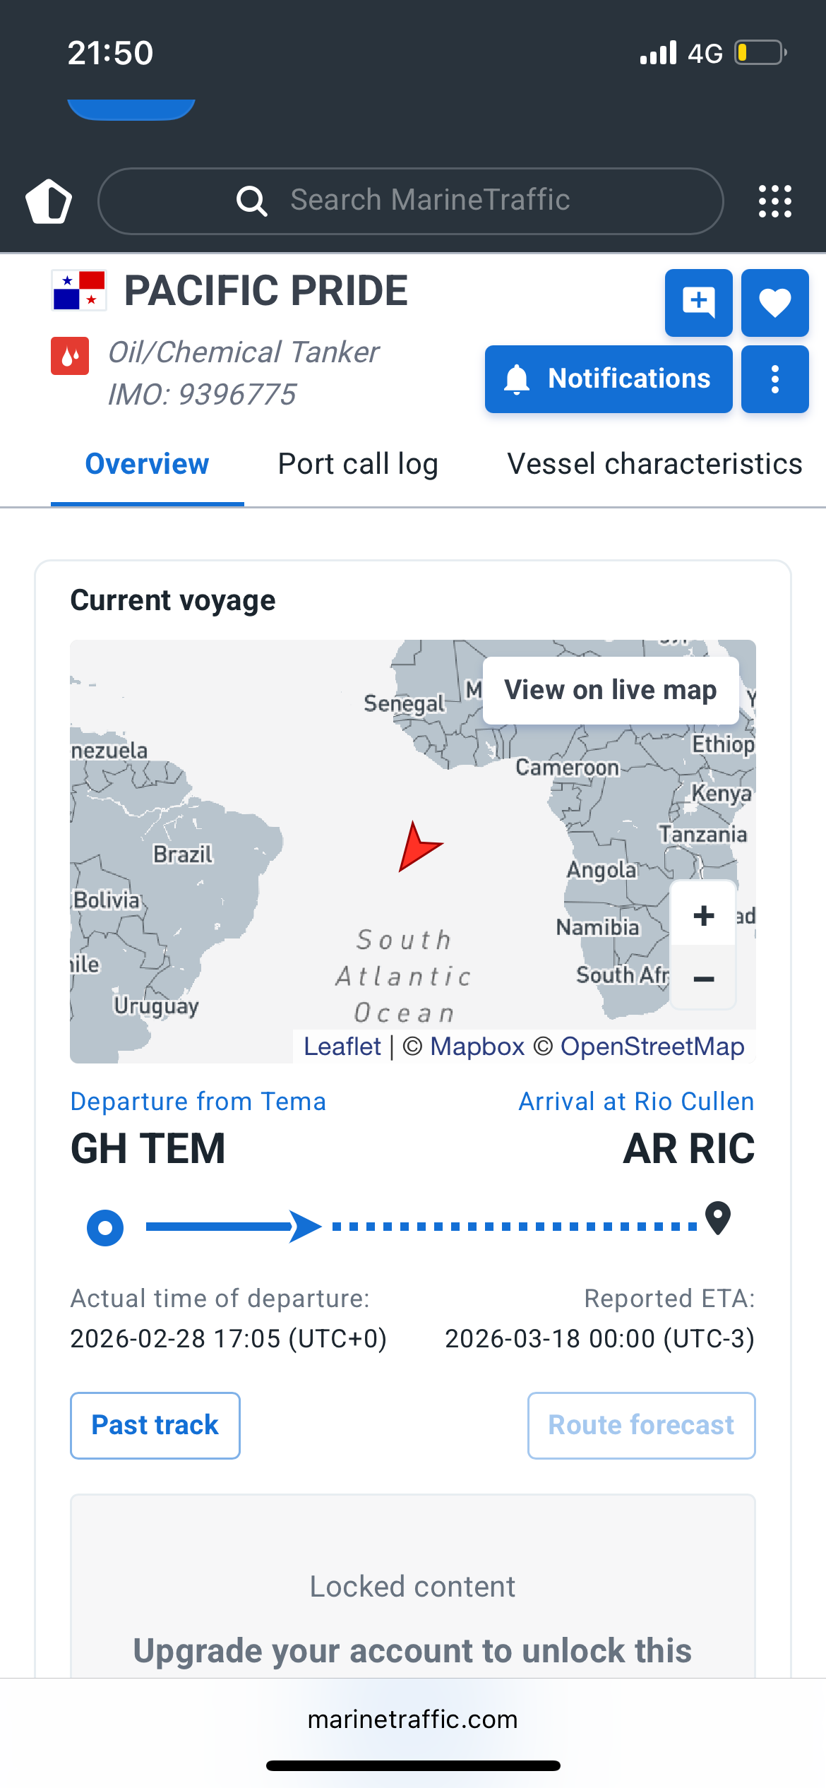Select the Overview tab
The height and width of the screenshot is (1788, 826).
[147, 464]
